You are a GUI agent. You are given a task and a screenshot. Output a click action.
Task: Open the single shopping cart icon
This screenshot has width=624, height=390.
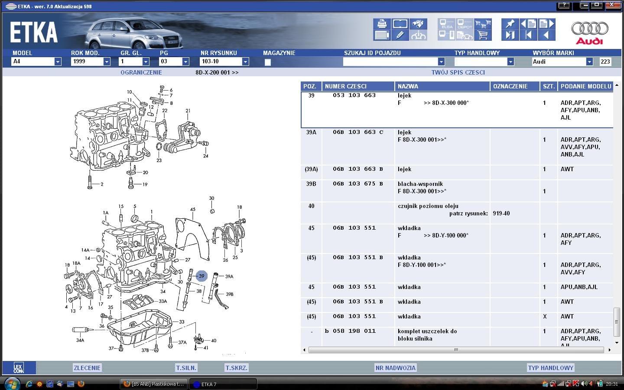coord(483,36)
